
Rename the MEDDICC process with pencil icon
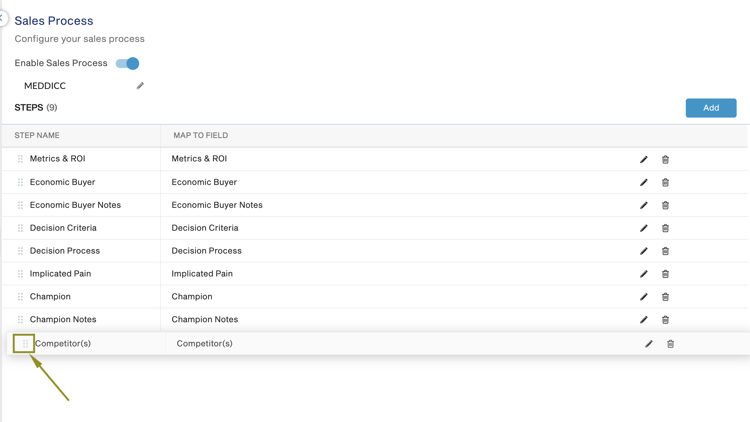click(x=140, y=86)
